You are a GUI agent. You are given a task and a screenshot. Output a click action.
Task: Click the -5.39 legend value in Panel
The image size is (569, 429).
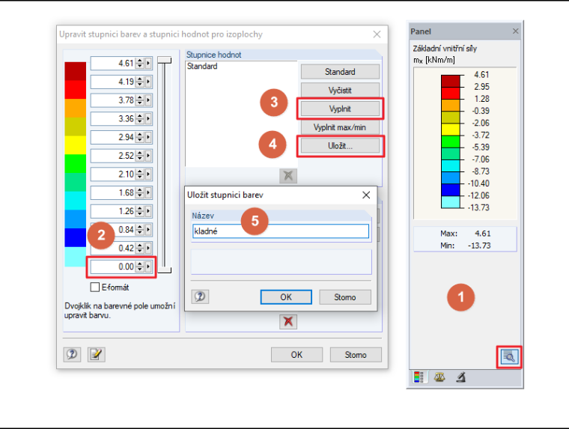click(481, 147)
